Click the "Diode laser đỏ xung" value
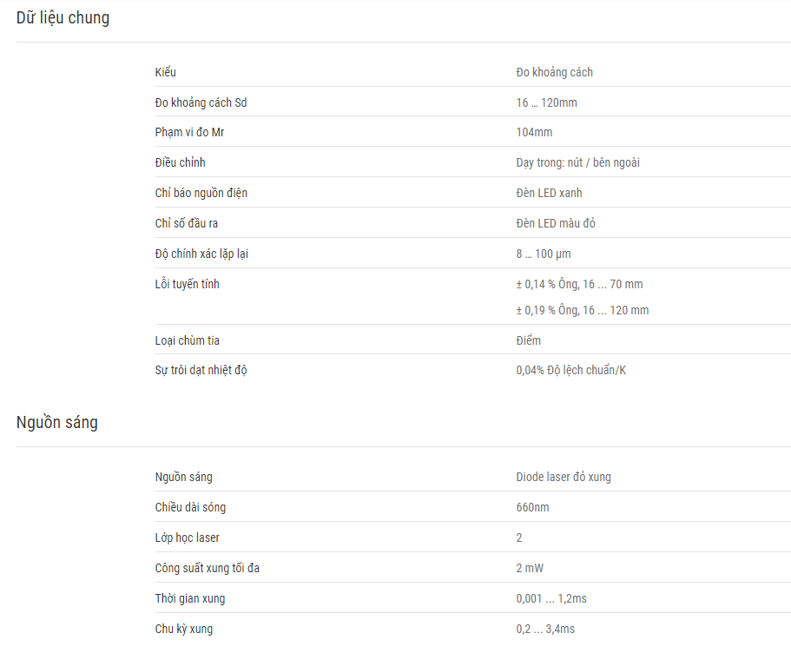The image size is (791, 653). 563,477
